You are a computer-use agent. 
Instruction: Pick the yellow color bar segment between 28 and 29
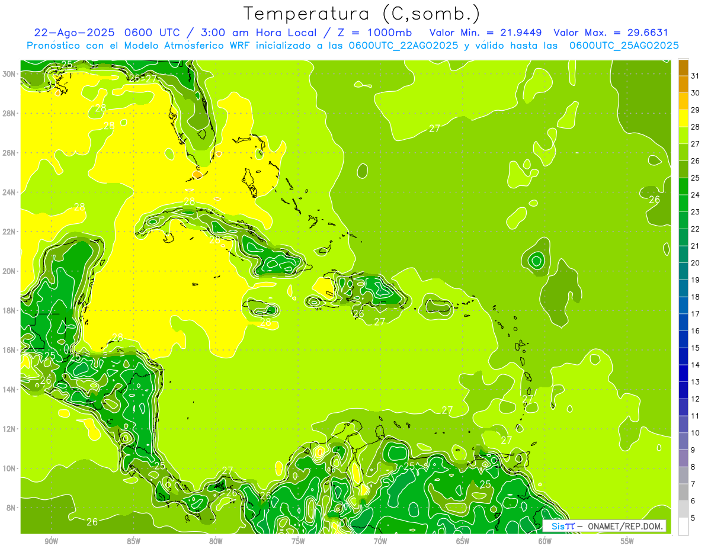pos(683,118)
